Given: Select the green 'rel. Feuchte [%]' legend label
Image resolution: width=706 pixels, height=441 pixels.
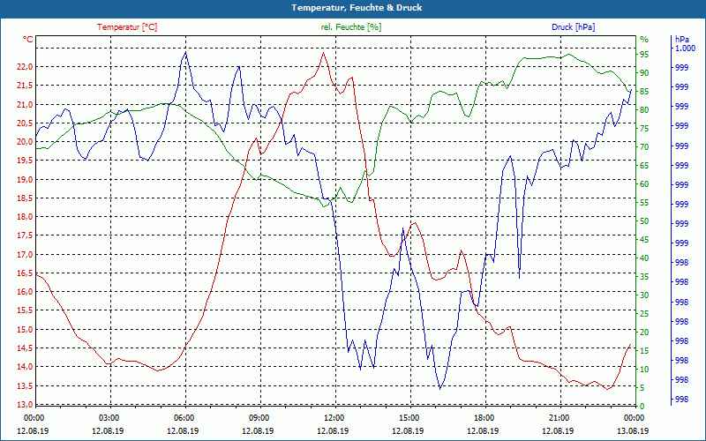Looking at the screenshot, I should pos(350,27).
